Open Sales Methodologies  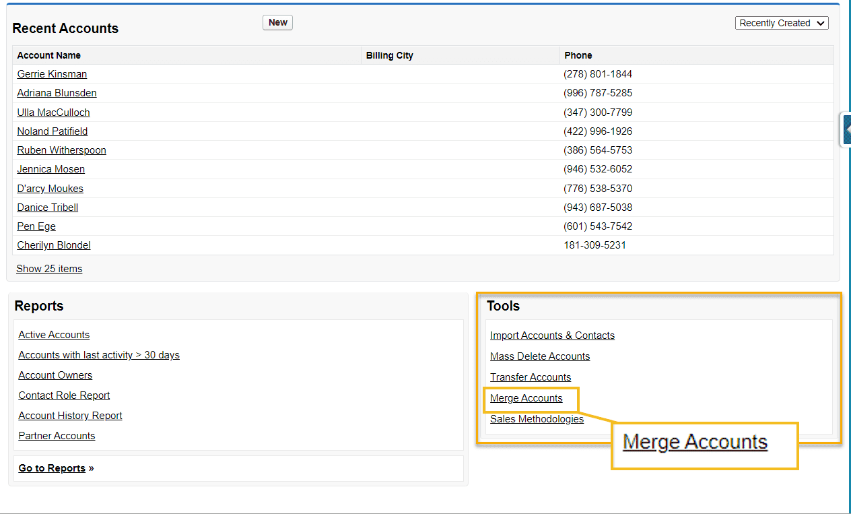point(537,418)
